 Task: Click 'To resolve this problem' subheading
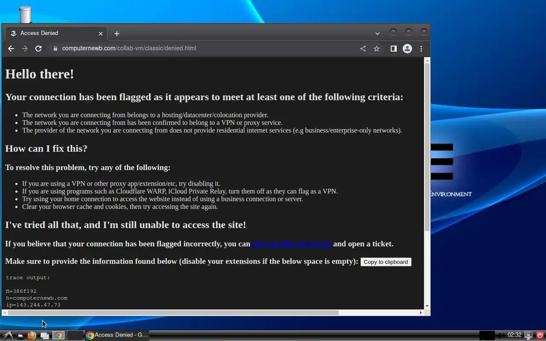click(87, 168)
